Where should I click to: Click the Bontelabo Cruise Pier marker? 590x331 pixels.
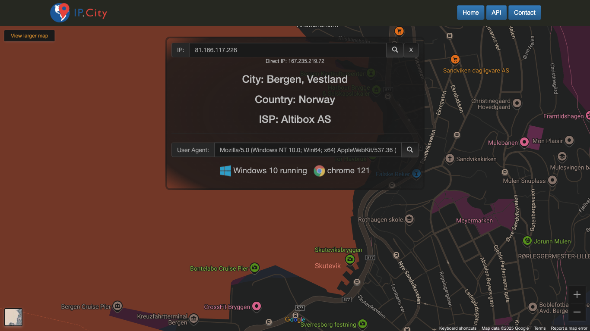255,268
